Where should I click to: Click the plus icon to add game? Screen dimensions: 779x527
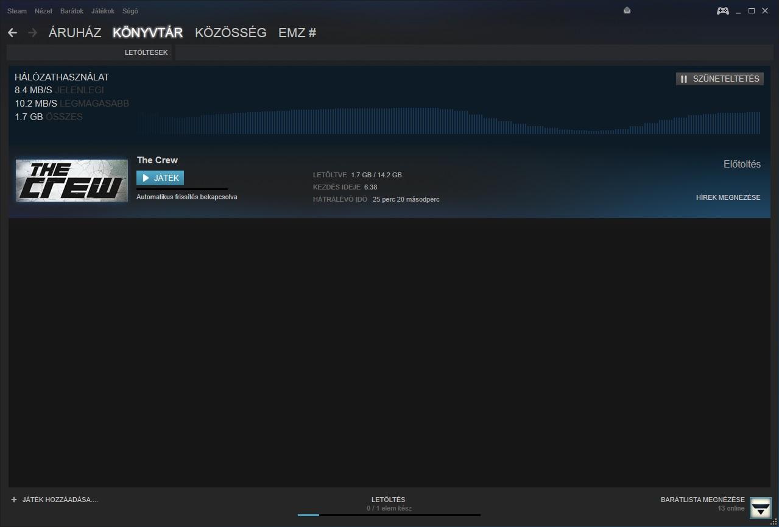pos(14,500)
